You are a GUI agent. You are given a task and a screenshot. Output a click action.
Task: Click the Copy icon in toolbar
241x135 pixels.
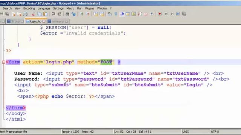[39, 14]
